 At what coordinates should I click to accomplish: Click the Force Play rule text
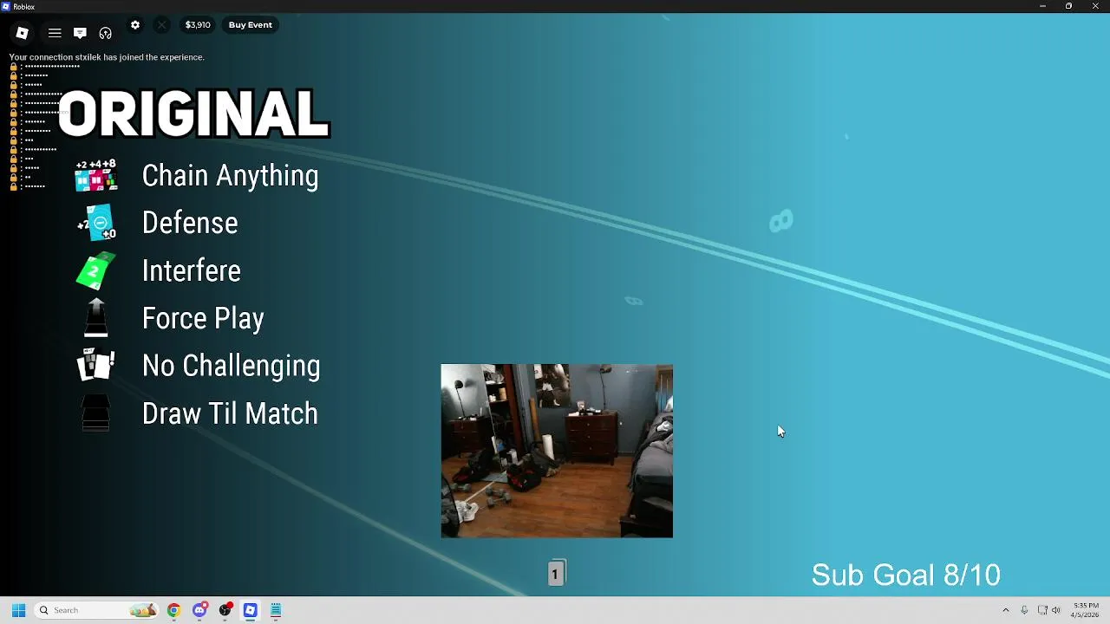(203, 319)
